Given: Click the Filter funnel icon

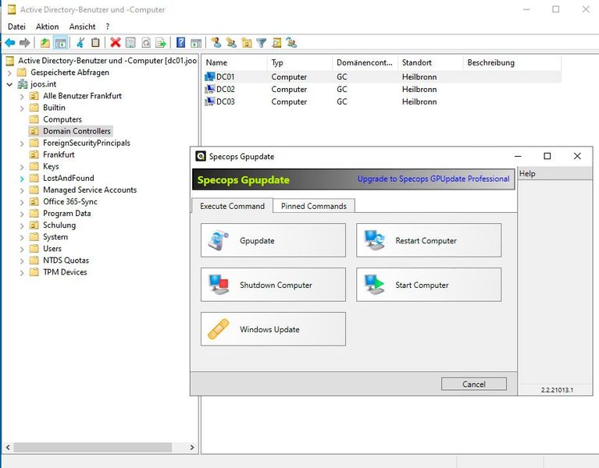Looking at the screenshot, I should pos(262,43).
